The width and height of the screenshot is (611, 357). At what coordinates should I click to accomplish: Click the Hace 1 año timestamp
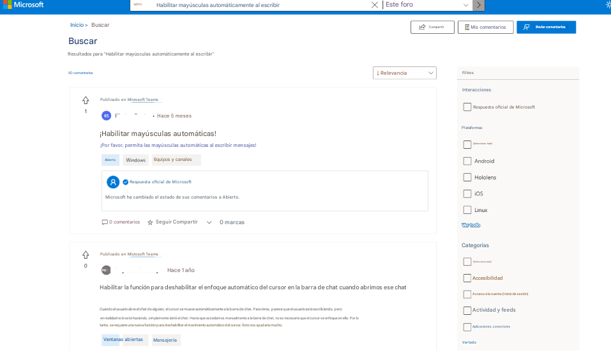pos(181,270)
